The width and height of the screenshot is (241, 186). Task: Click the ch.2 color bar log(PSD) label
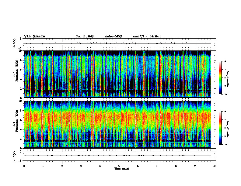tap(228, 129)
